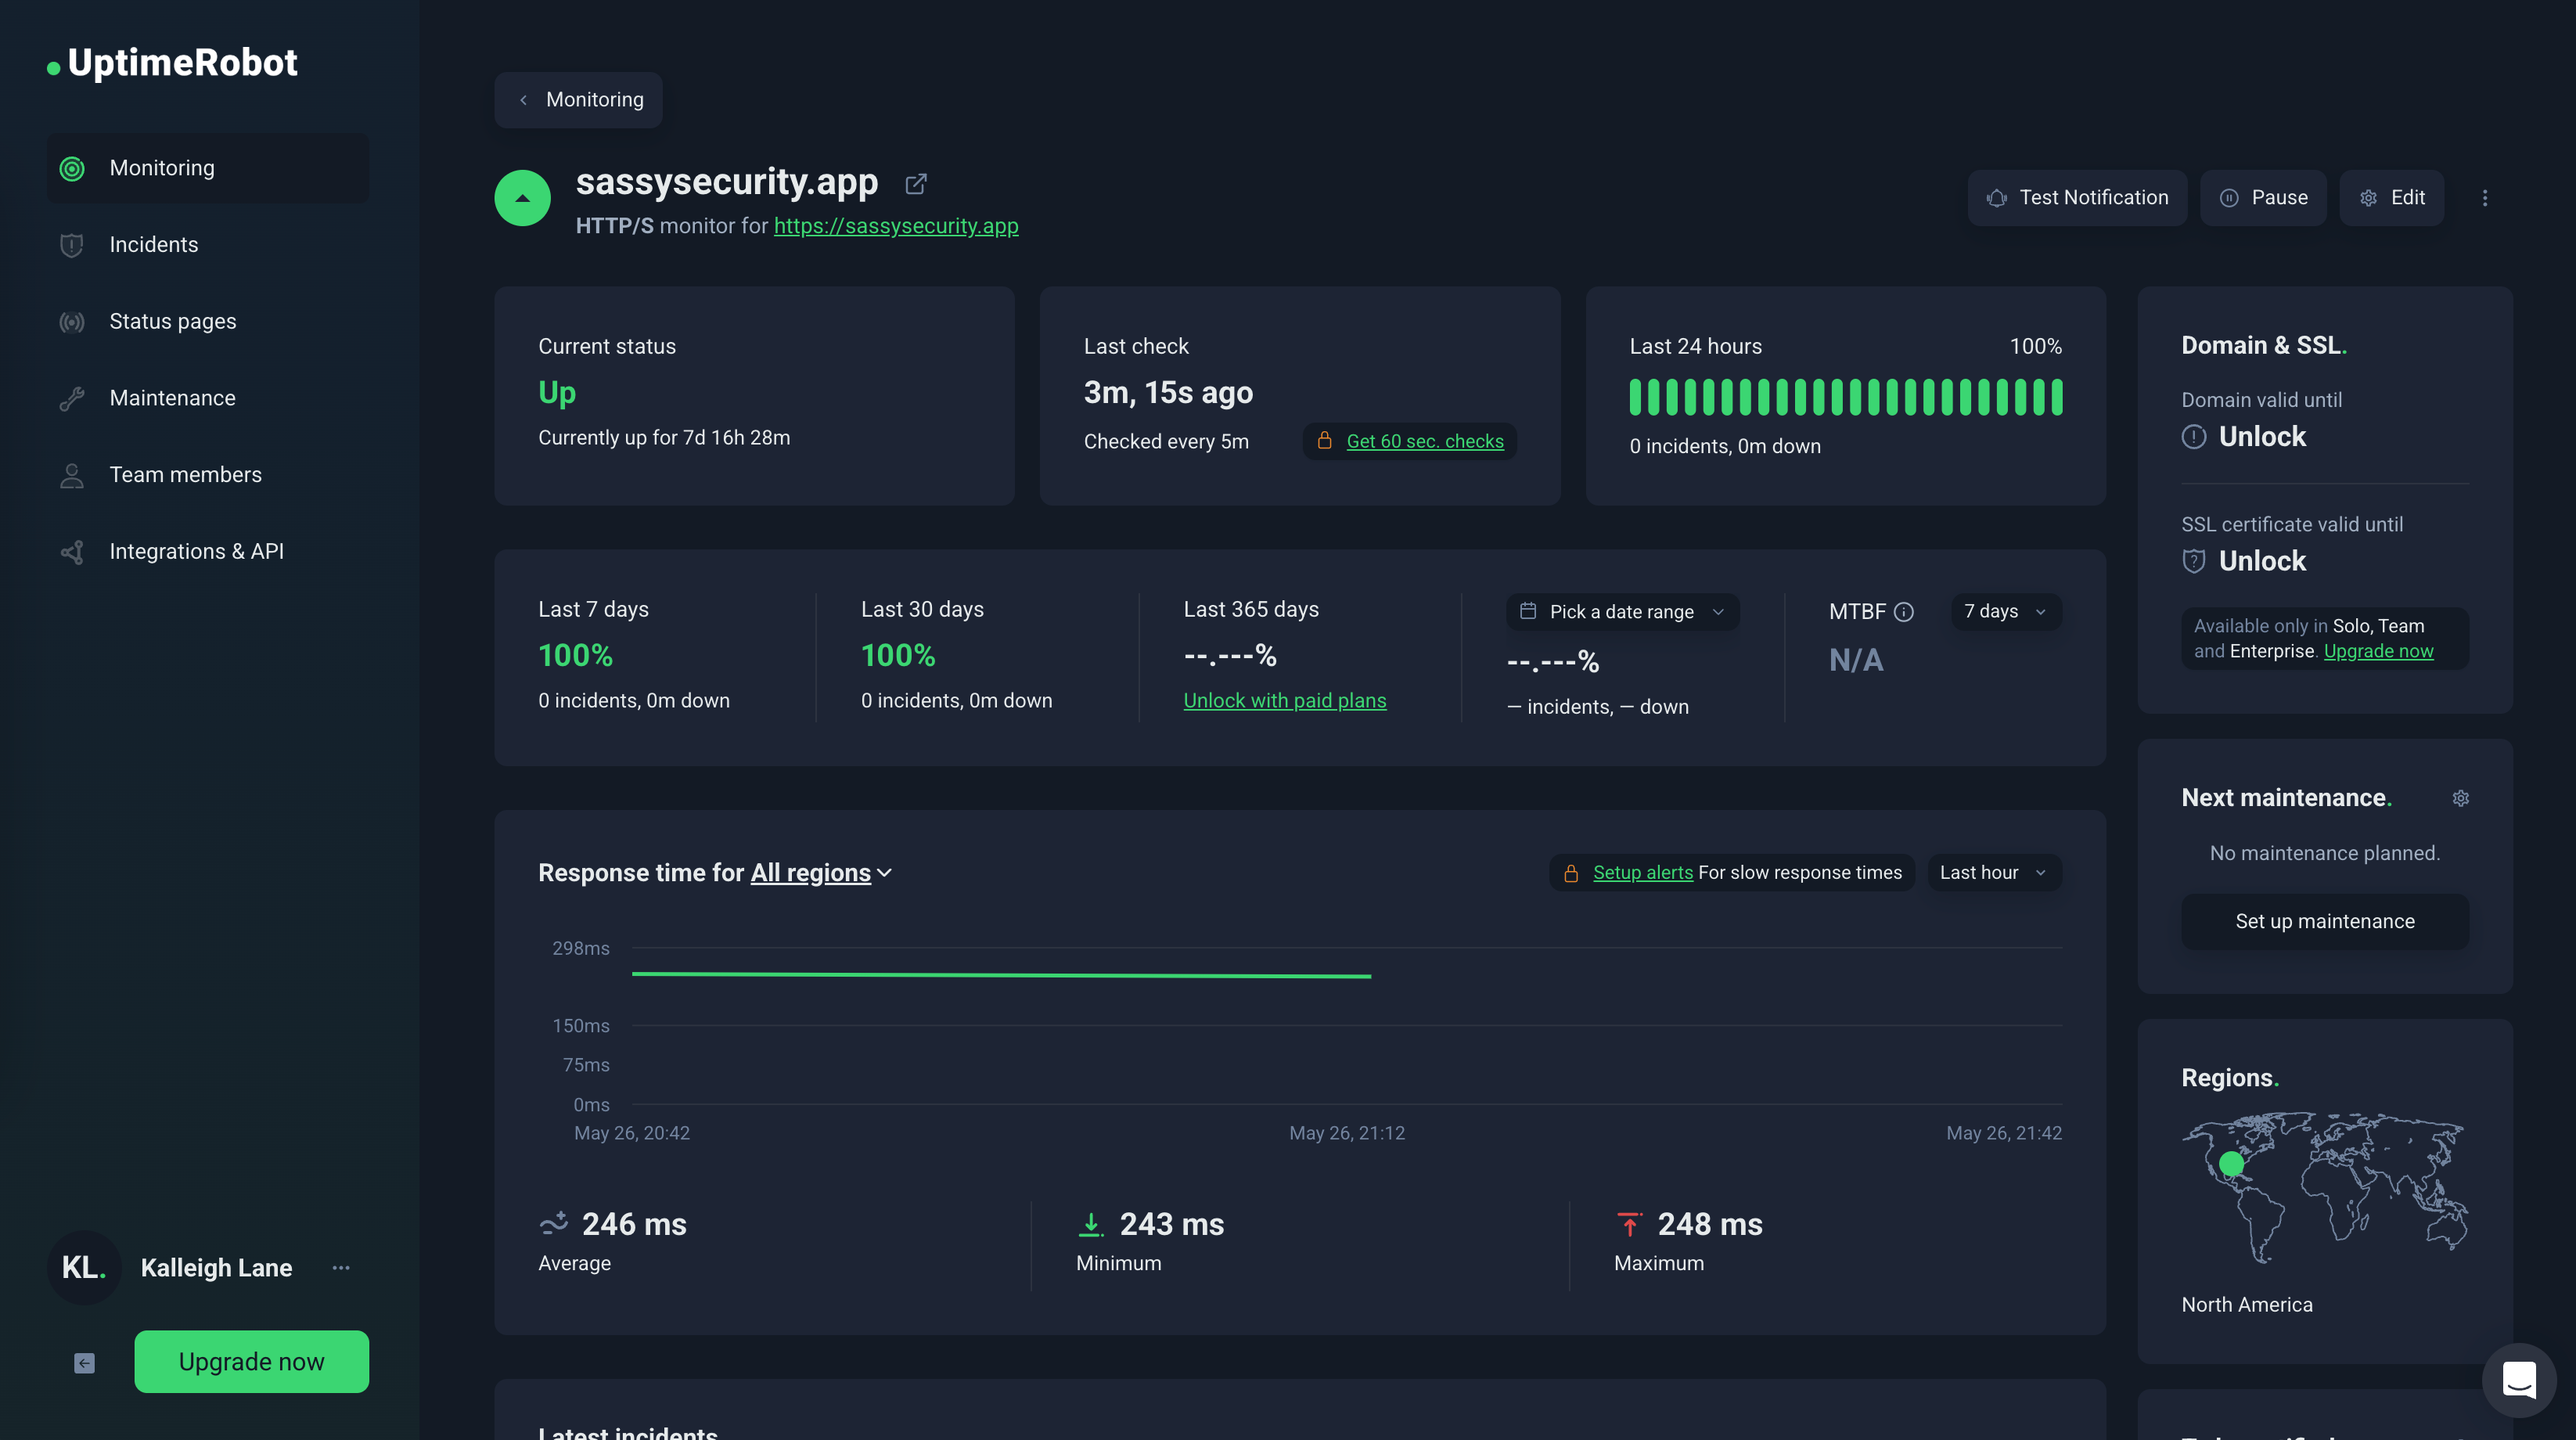This screenshot has height=1440, width=2576.
Task: Expand the All regions selector
Action: click(821, 873)
